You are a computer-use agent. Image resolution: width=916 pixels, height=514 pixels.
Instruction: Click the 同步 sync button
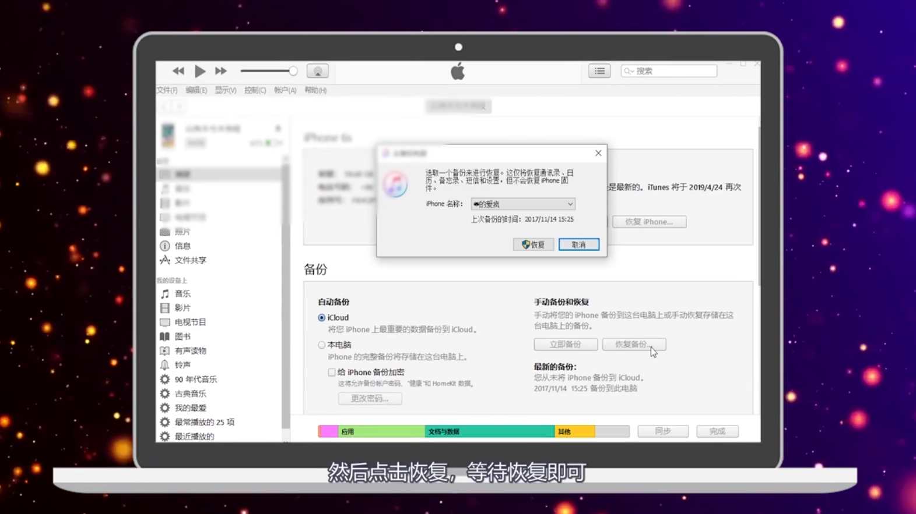tap(663, 431)
